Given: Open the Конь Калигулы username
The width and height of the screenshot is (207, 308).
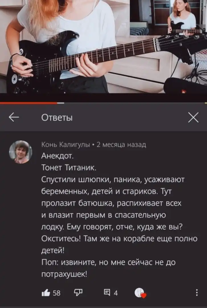Looking at the screenshot, I should pyautogui.click(x=65, y=145).
